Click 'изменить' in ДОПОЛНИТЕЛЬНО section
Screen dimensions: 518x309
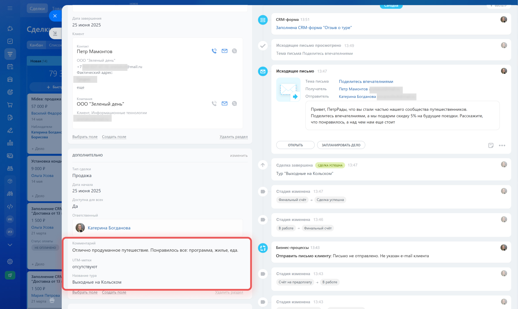point(239,156)
